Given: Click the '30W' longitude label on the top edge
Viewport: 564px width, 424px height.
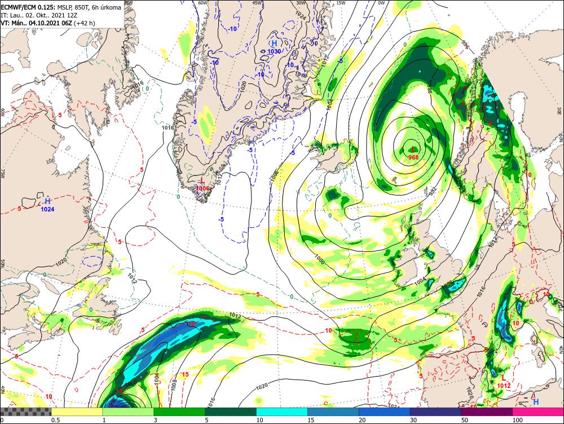Looking at the screenshot, I should [x=301, y=3].
